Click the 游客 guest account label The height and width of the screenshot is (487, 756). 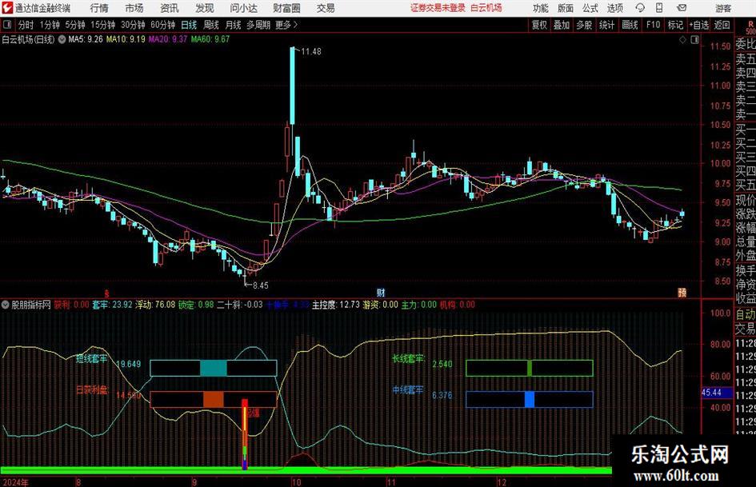pos(722,8)
